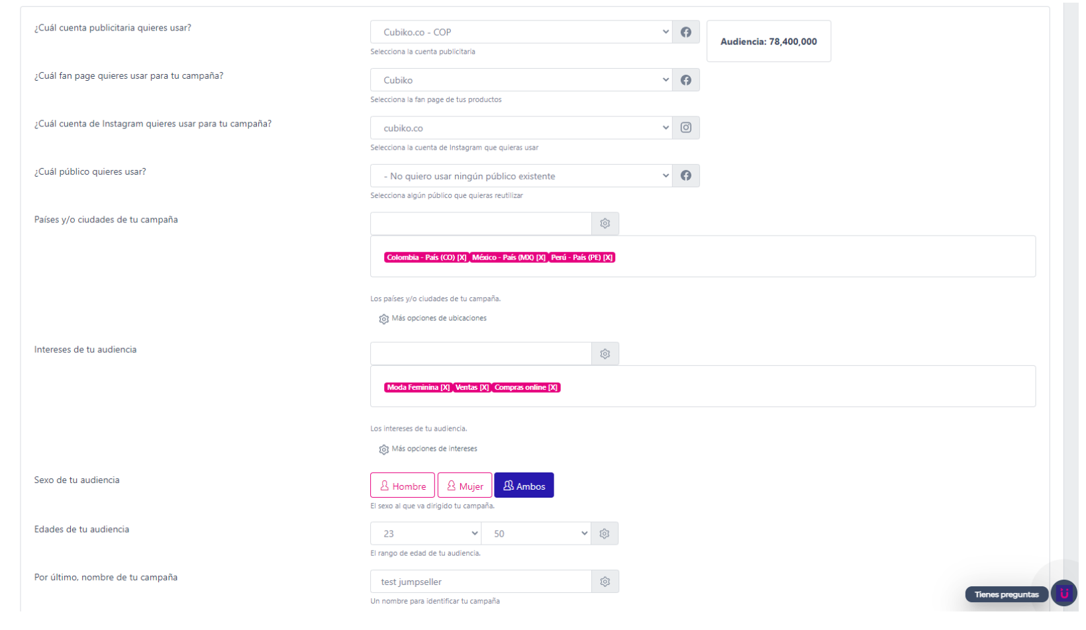The width and height of the screenshot is (1086, 630).
Task: Open the Cubiko.co - COP account dropdown
Action: (521, 32)
